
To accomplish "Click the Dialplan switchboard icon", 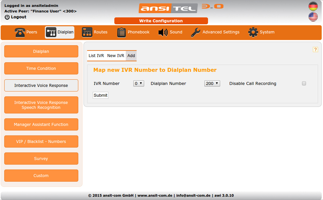I will click(51, 32).
